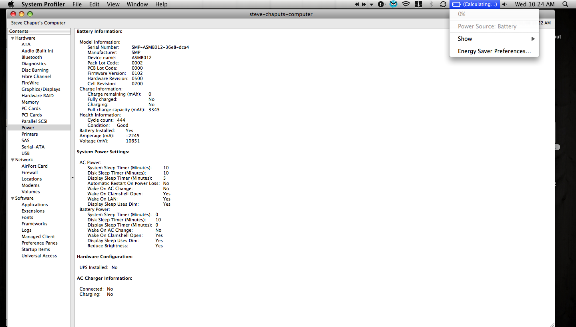Select Fibre Channel in the sidebar

36,76
